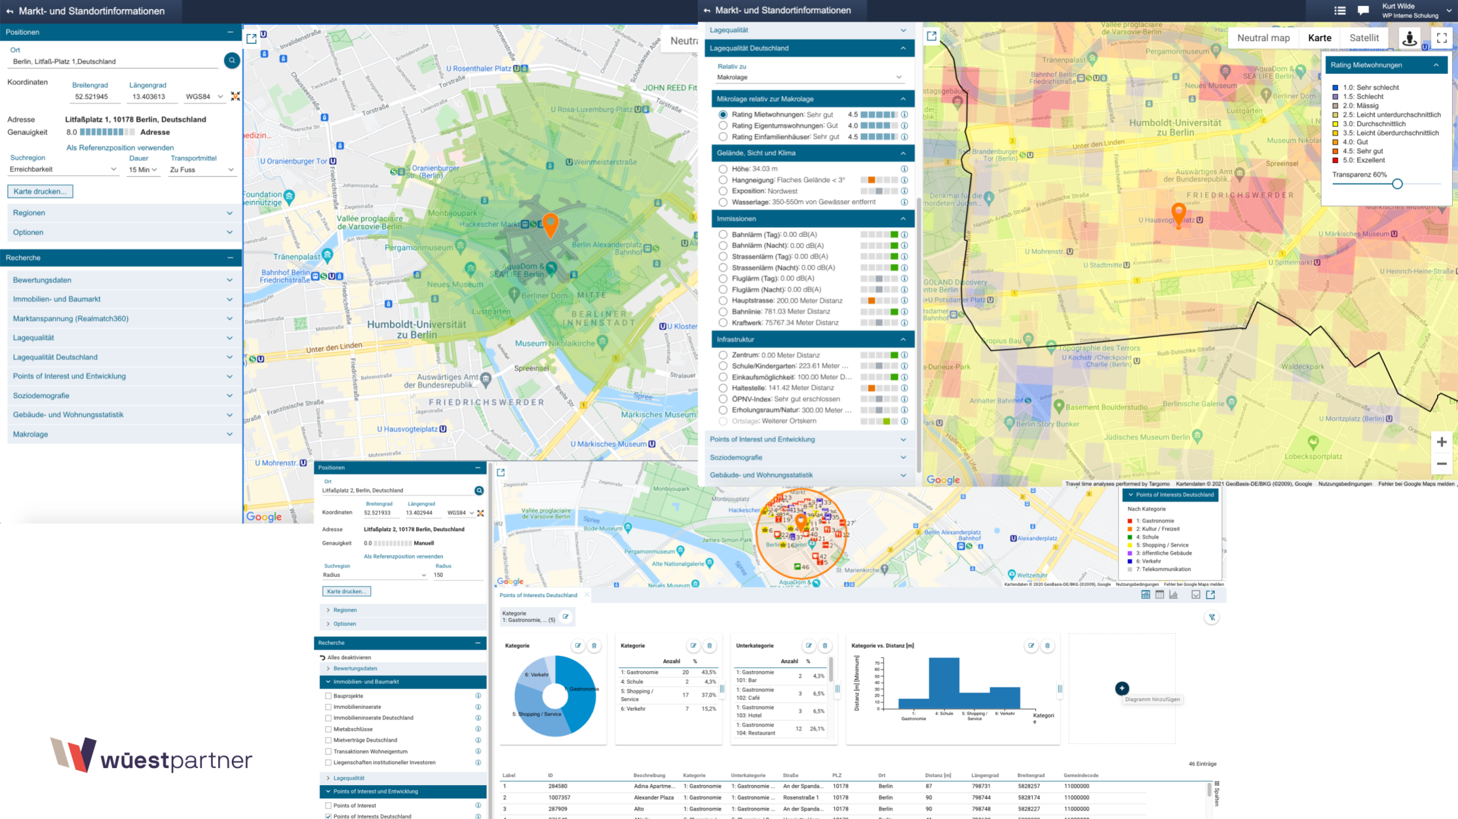
Task: Click Breitengrad field showing 52.521945
Action: pyautogui.click(x=96, y=97)
